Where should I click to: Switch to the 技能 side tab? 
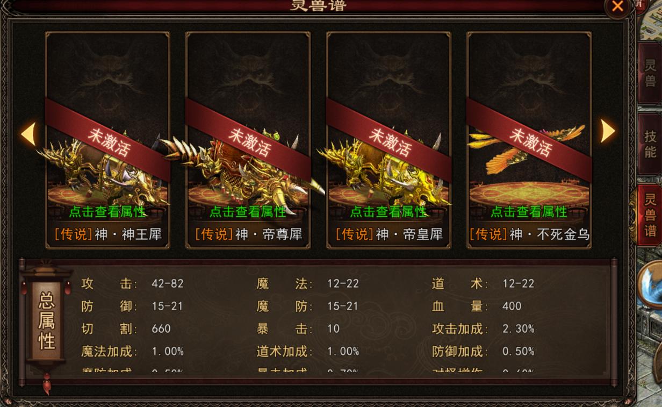[650, 144]
